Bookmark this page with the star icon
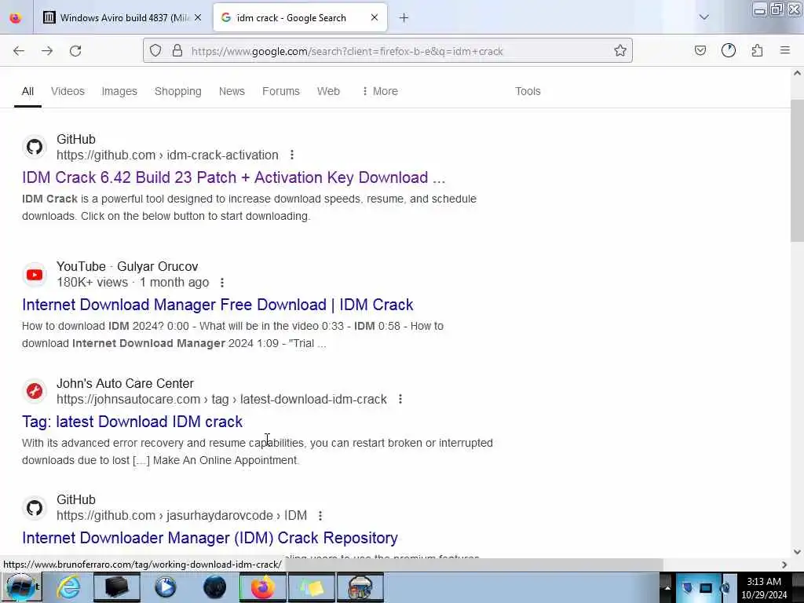The width and height of the screenshot is (804, 603). click(x=620, y=51)
